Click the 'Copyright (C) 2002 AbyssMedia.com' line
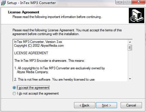The width and height of the screenshot is (146, 112). 39,46
